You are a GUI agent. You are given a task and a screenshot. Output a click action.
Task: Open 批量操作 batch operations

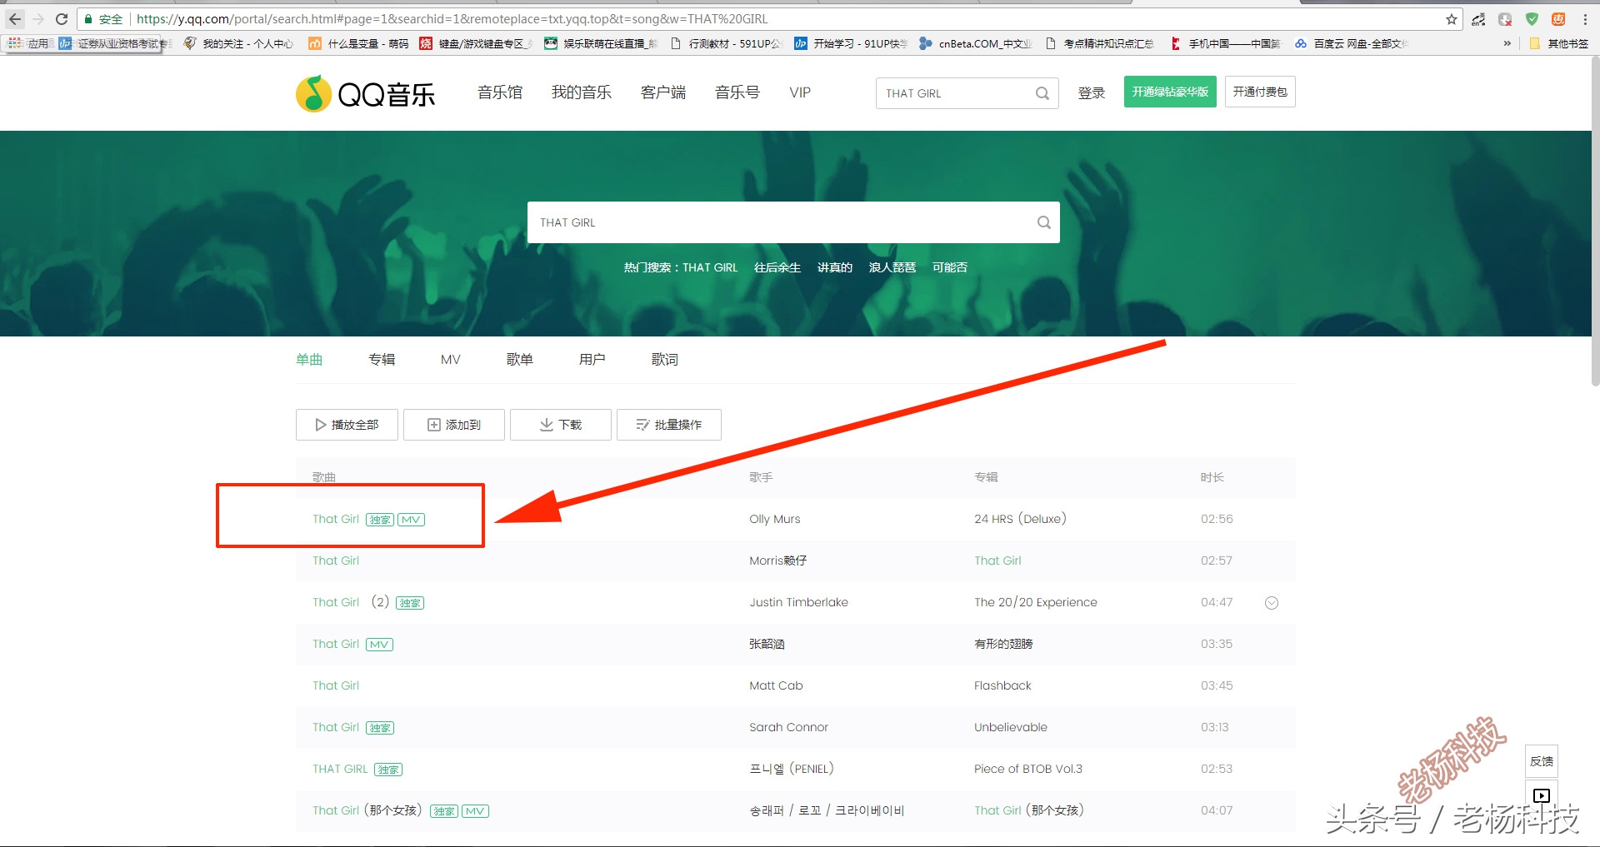(x=668, y=425)
